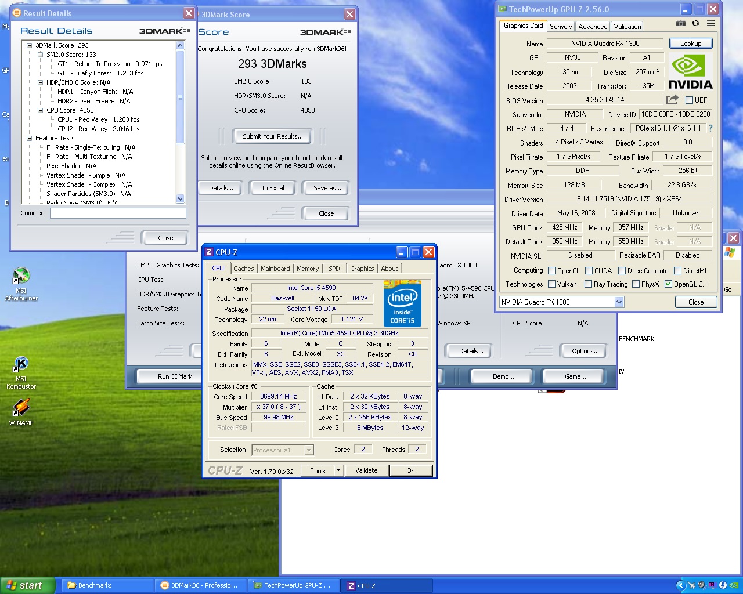This screenshot has width=743, height=594.
Task: Open the GPU-Z hamburger menu
Action: 710,23
